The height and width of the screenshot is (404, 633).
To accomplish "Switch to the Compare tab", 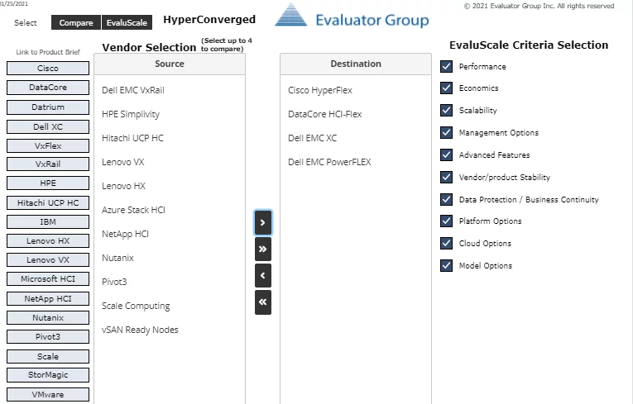I will 76,22.
